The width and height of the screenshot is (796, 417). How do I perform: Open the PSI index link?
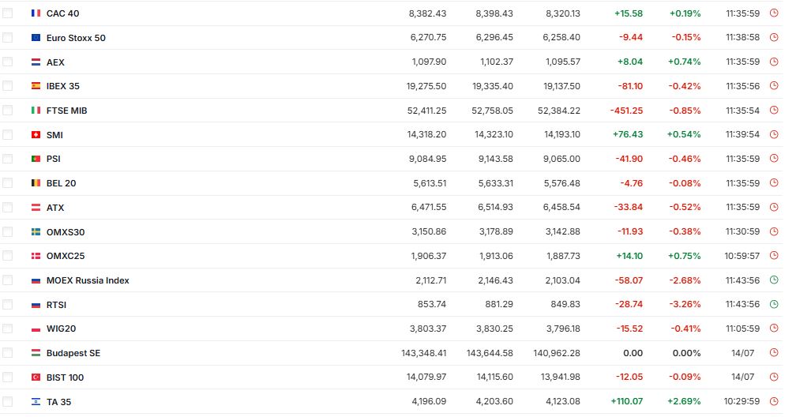(54, 159)
